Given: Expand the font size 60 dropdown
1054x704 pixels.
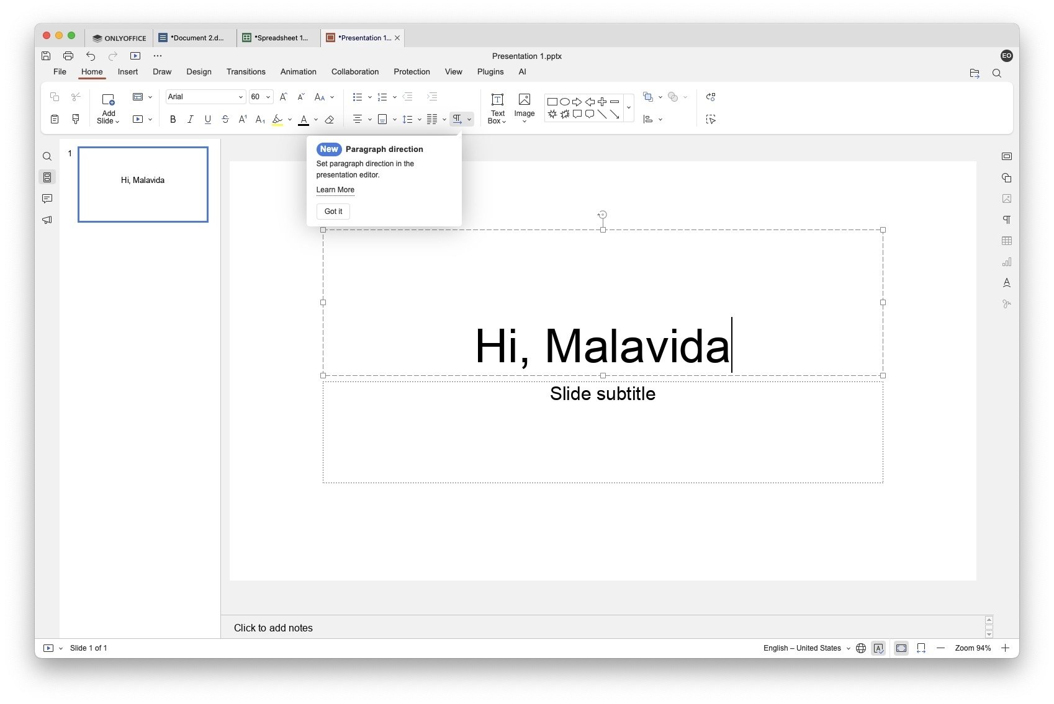Looking at the screenshot, I should (268, 97).
